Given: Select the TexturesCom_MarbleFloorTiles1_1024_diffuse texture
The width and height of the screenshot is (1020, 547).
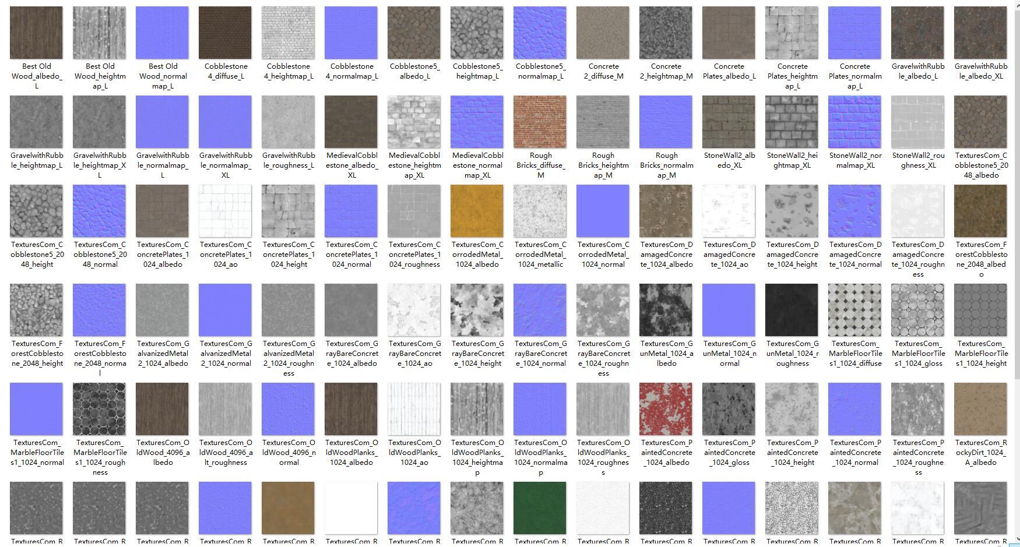Looking at the screenshot, I should coord(854,310).
